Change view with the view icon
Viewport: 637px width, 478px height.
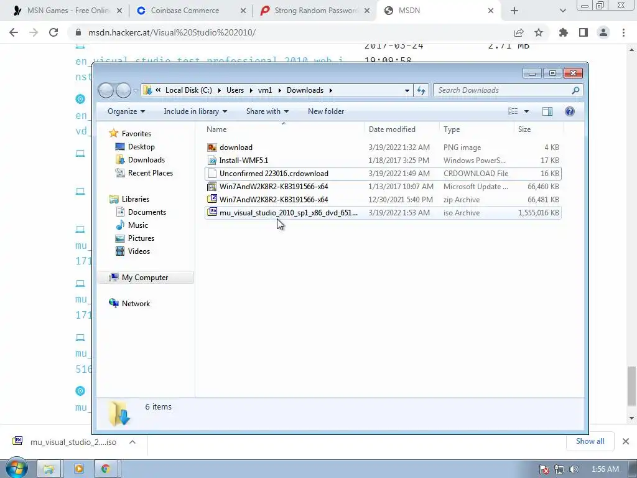tap(513, 111)
